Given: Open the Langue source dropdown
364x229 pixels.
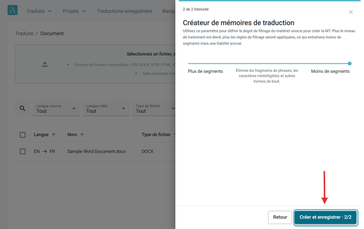Looking at the screenshot, I should point(56,108).
